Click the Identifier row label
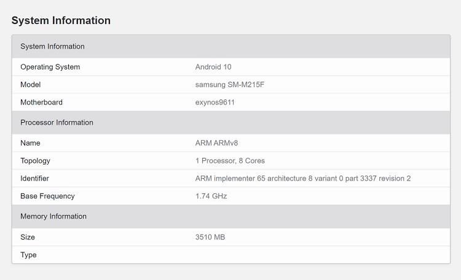Image resolution: width=461 pixels, height=280 pixels. (34, 179)
